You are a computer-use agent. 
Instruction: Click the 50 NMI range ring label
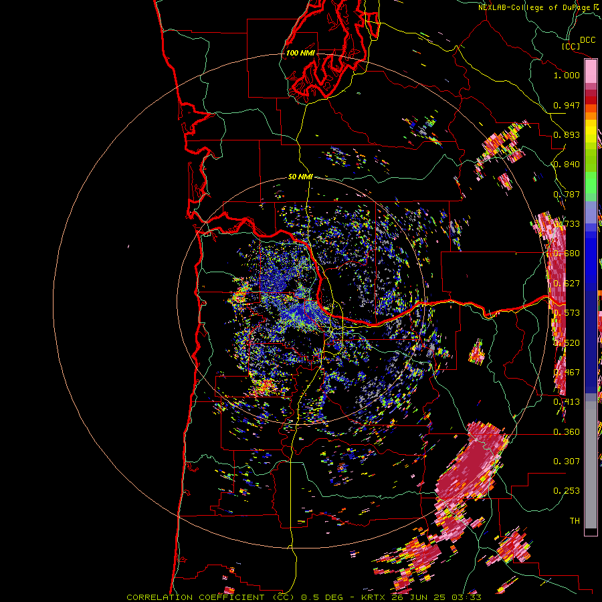click(300, 177)
